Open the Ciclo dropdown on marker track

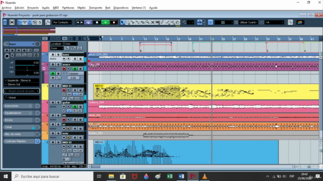tap(71, 44)
